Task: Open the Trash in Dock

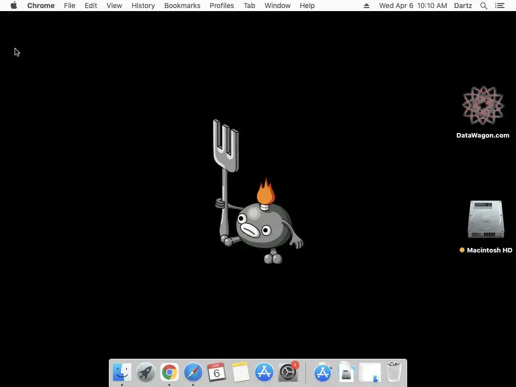Action: [x=394, y=371]
